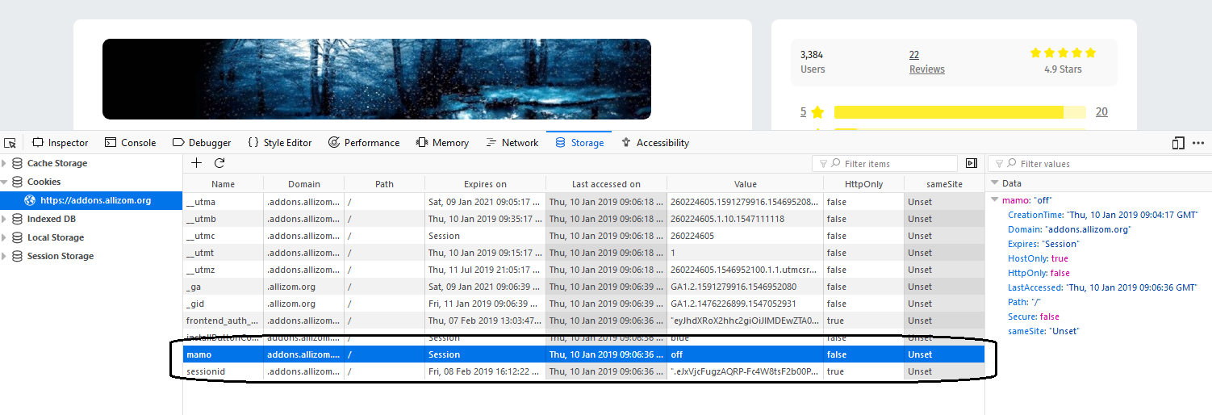
Task: Select Local Storage in storage tree
Action: click(56, 237)
